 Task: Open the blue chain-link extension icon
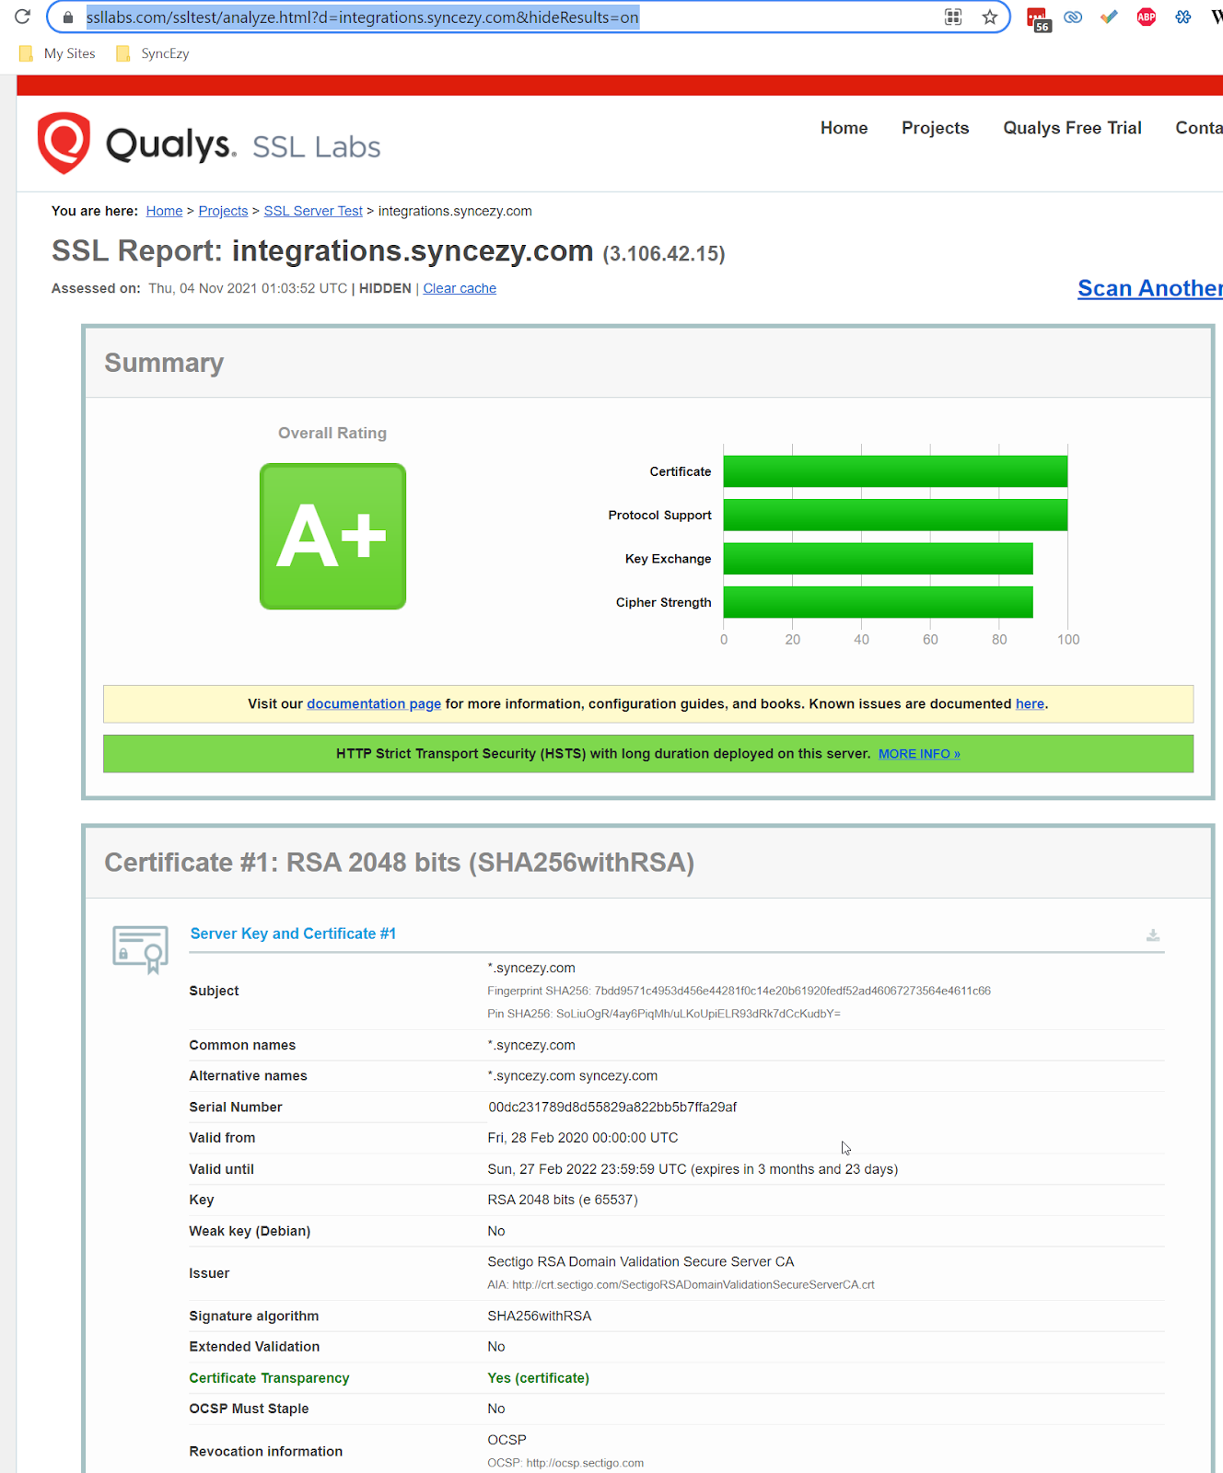pos(1073,17)
